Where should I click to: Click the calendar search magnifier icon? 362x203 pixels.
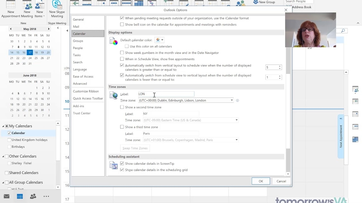[343, 31]
